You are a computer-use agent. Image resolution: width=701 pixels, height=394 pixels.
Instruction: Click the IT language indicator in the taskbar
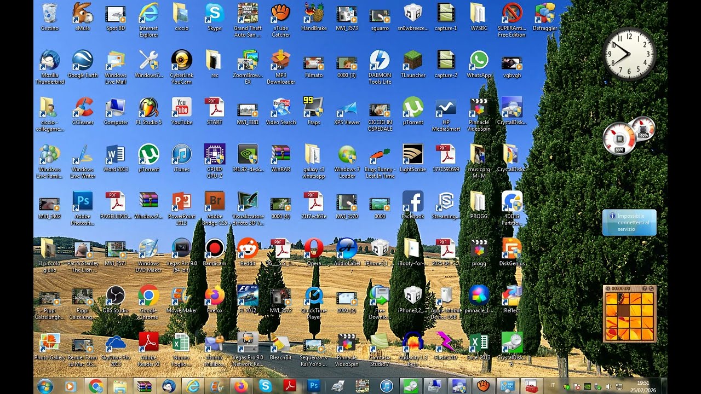point(553,386)
